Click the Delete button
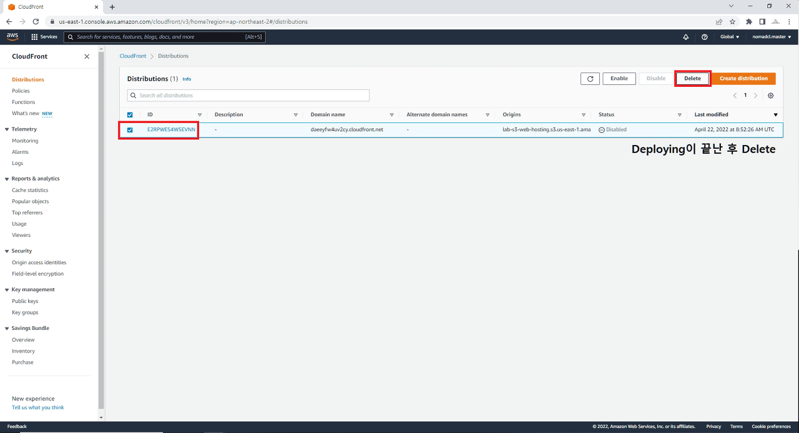The width and height of the screenshot is (799, 433). [692, 79]
